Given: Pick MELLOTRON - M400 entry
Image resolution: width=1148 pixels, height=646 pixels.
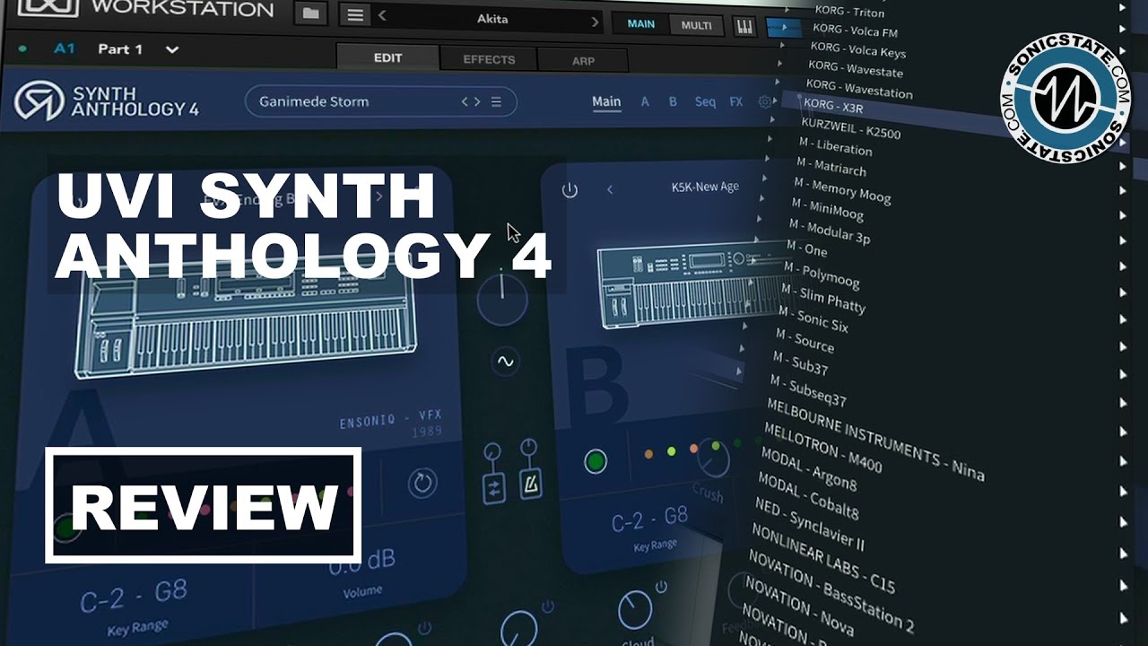Looking at the screenshot, I should 822,448.
